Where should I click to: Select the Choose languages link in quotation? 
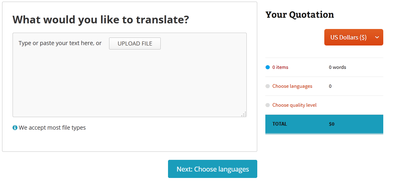pyautogui.click(x=292, y=86)
